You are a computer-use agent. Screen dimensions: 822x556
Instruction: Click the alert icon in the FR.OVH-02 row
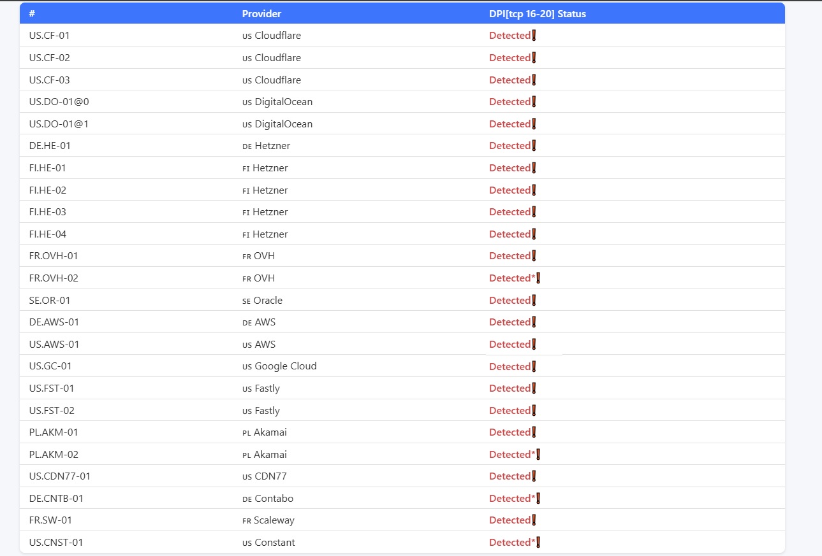click(538, 278)
